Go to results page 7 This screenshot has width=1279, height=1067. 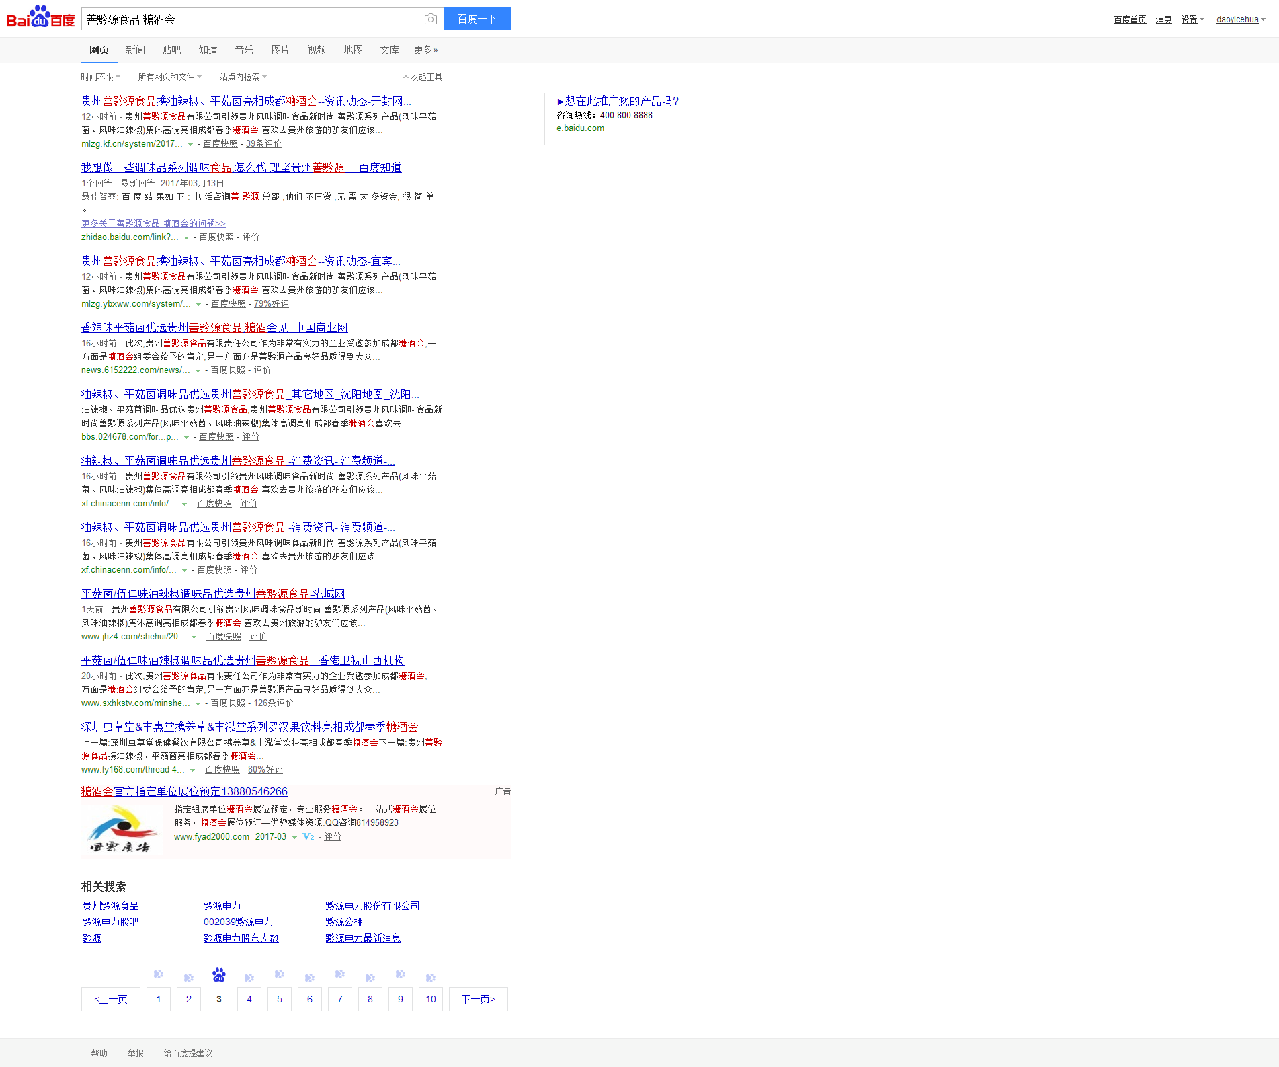coord(340,999)
